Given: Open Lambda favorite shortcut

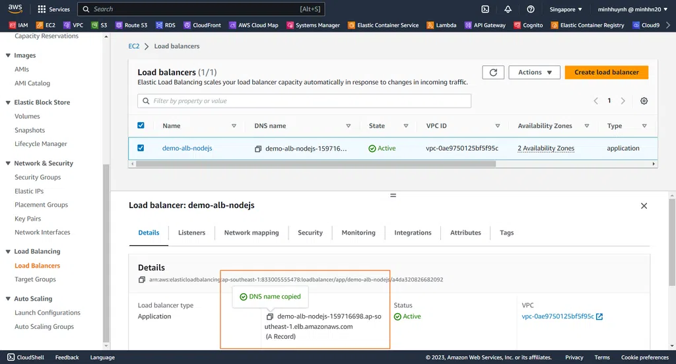Looking at the screenshot, I should click(442, 25).
